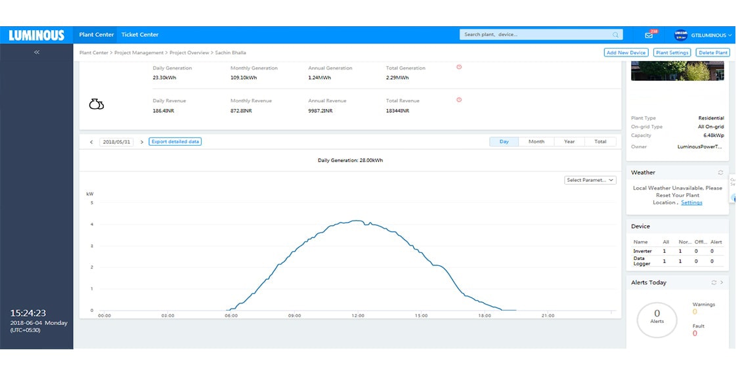Open the Select Parameter dropdown
742x369 pixels.
tap(590, 180)
